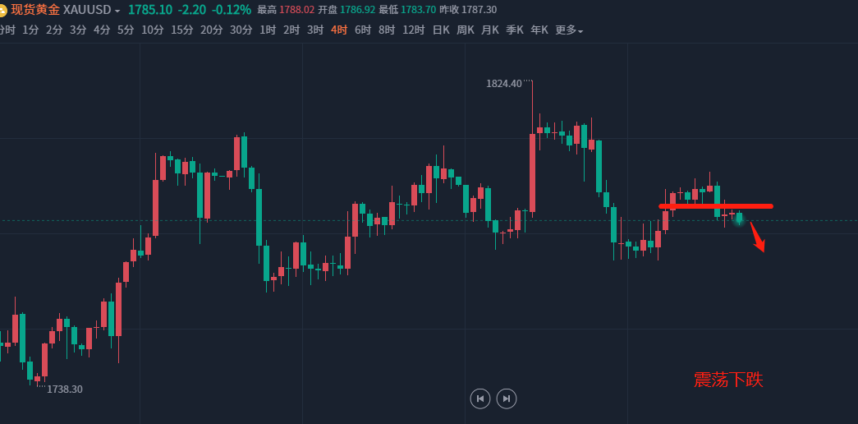Image resolution: width=858 pixels, height=424 pixels.
Task: Click the price change -2.20
Action: (x=191, y=10)
